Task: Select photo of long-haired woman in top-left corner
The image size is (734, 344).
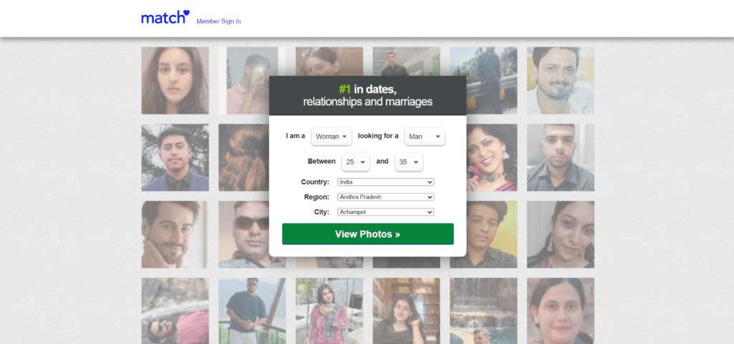Action: (175, 80)
